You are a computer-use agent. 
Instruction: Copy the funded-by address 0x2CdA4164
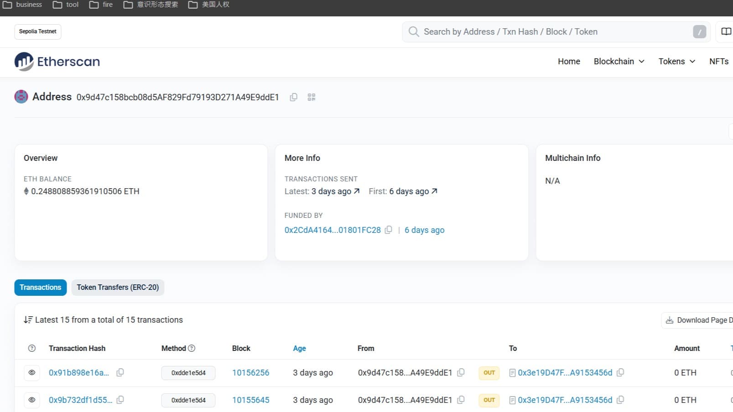coord(388,230)
